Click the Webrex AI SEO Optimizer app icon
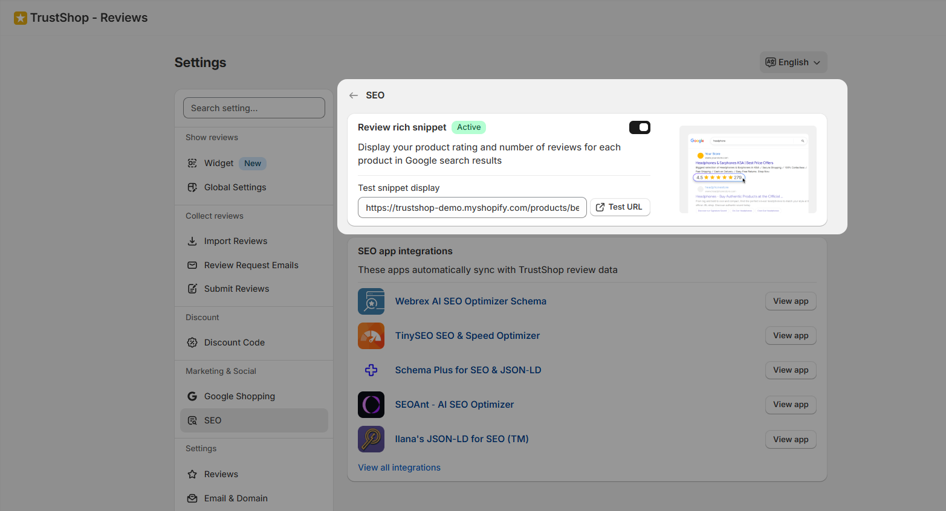Viewport: 946px width, 511px height. point(371,301)
